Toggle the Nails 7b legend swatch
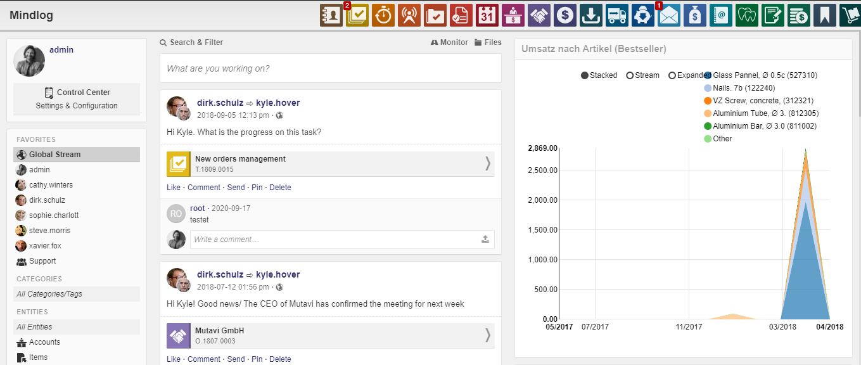The image size is (861, 365). (x=708, y=88)
